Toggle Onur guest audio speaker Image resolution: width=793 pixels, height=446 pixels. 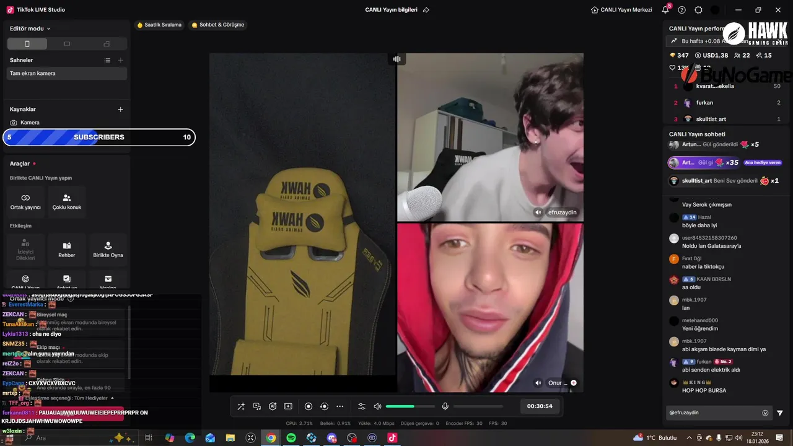pos(538,383)
